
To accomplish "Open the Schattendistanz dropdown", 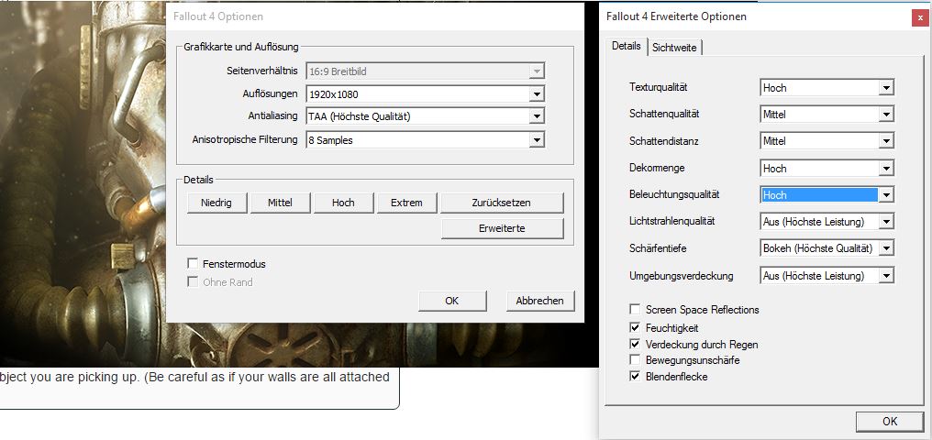I will pos(827,141).
